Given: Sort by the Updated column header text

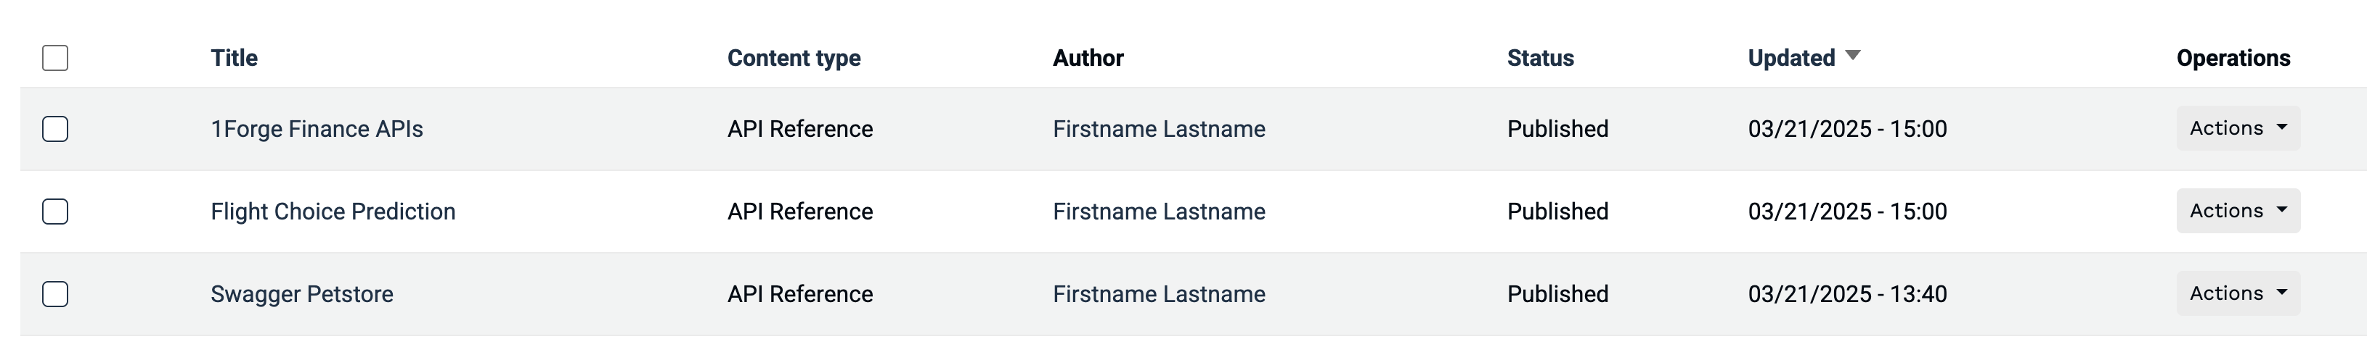Looking at the screenshot, I should 1791,58.
